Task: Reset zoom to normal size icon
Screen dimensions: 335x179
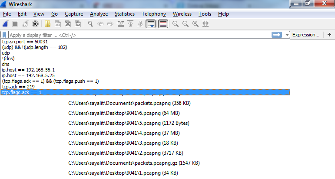Action: [196, 24]
